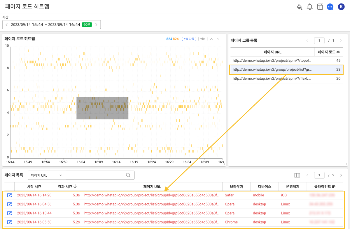Select the group/project/list URL group row
This screenshot has height=229, width=350.
coord(287,70)
